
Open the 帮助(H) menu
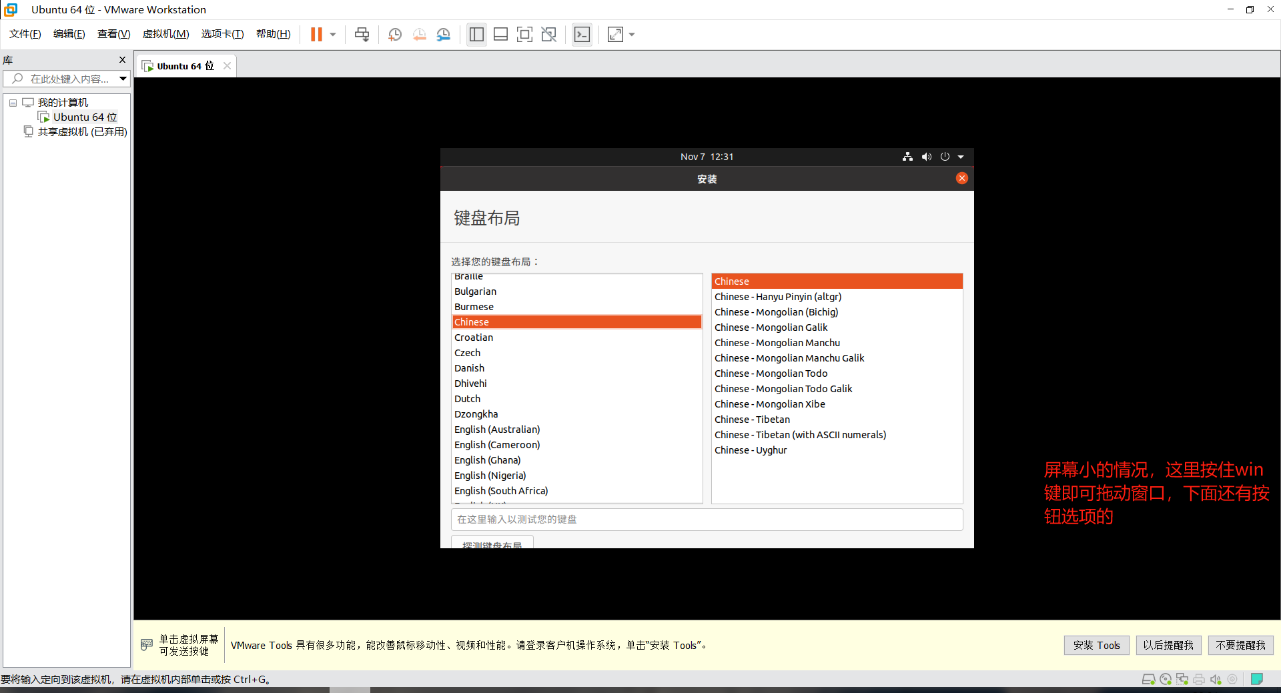tap(274, 34)
